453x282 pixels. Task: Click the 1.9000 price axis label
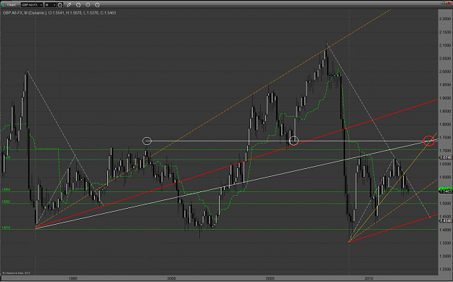445,98
